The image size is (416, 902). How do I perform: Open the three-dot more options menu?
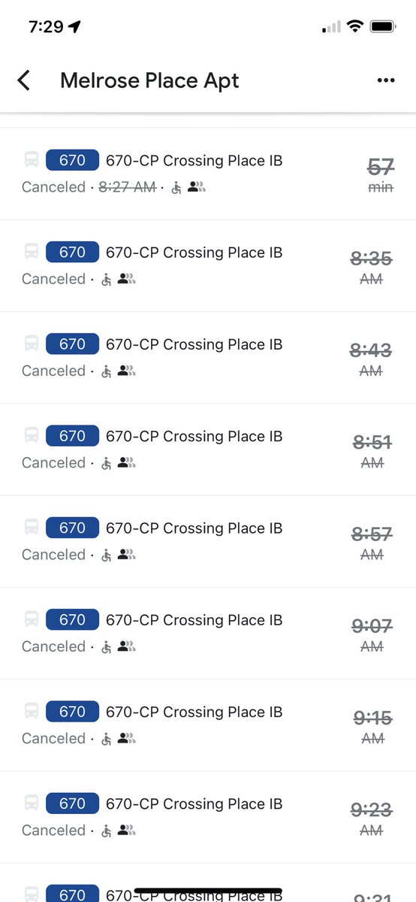point(386,80)
